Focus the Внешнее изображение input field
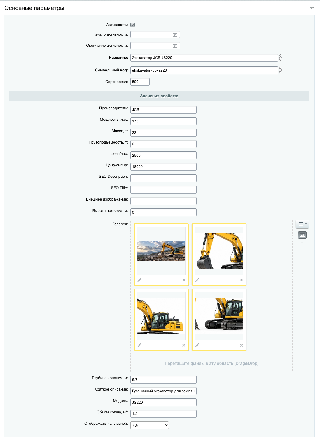320x437 pixels. (x=163, y=201)
